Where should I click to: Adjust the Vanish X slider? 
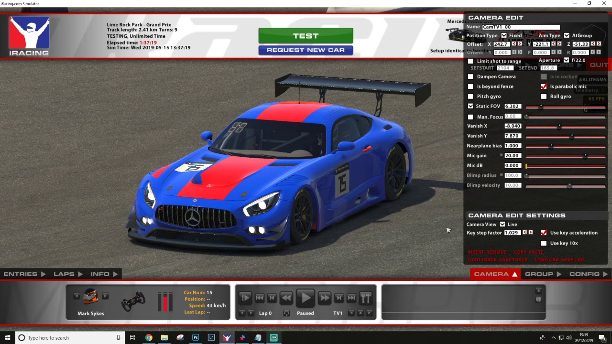coord(566,126)
